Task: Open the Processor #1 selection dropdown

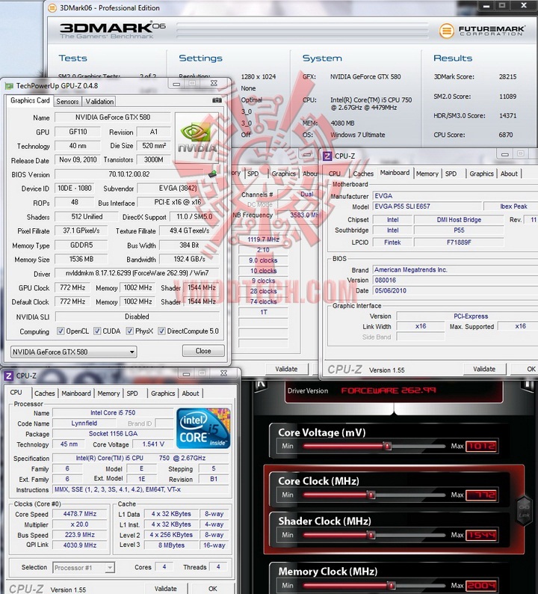Action: click(x=83, y=568)
